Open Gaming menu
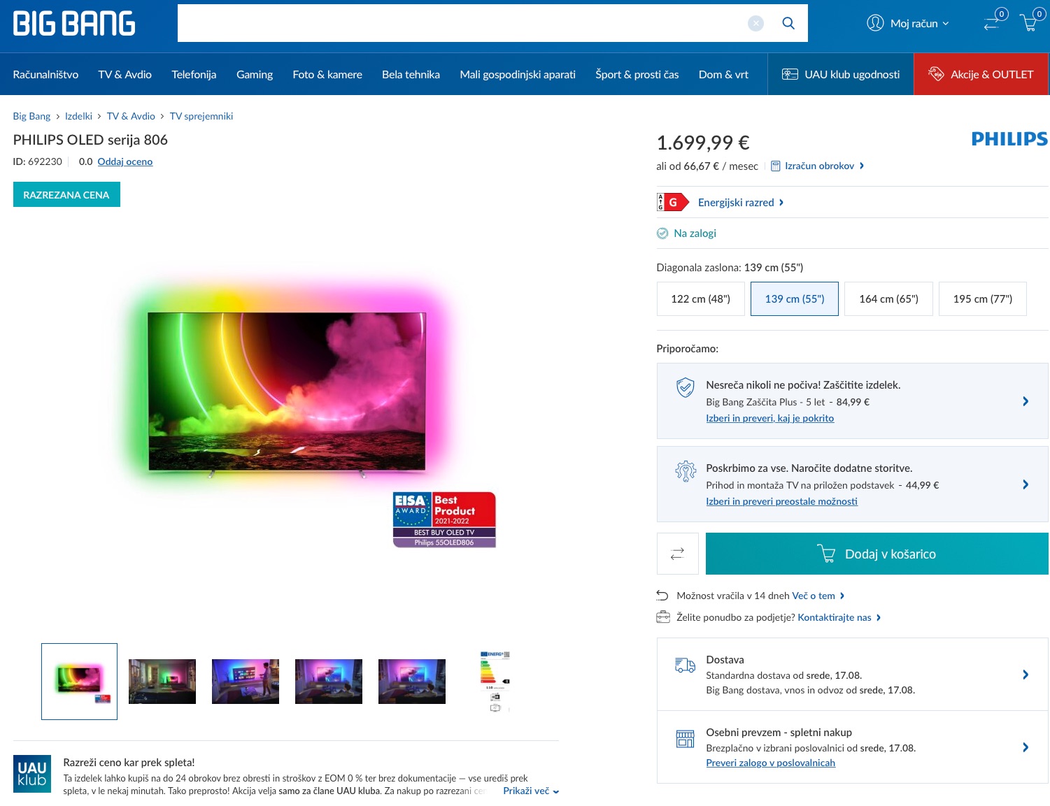Screen dimensions: 1050x806 click(x=255, y=74)
